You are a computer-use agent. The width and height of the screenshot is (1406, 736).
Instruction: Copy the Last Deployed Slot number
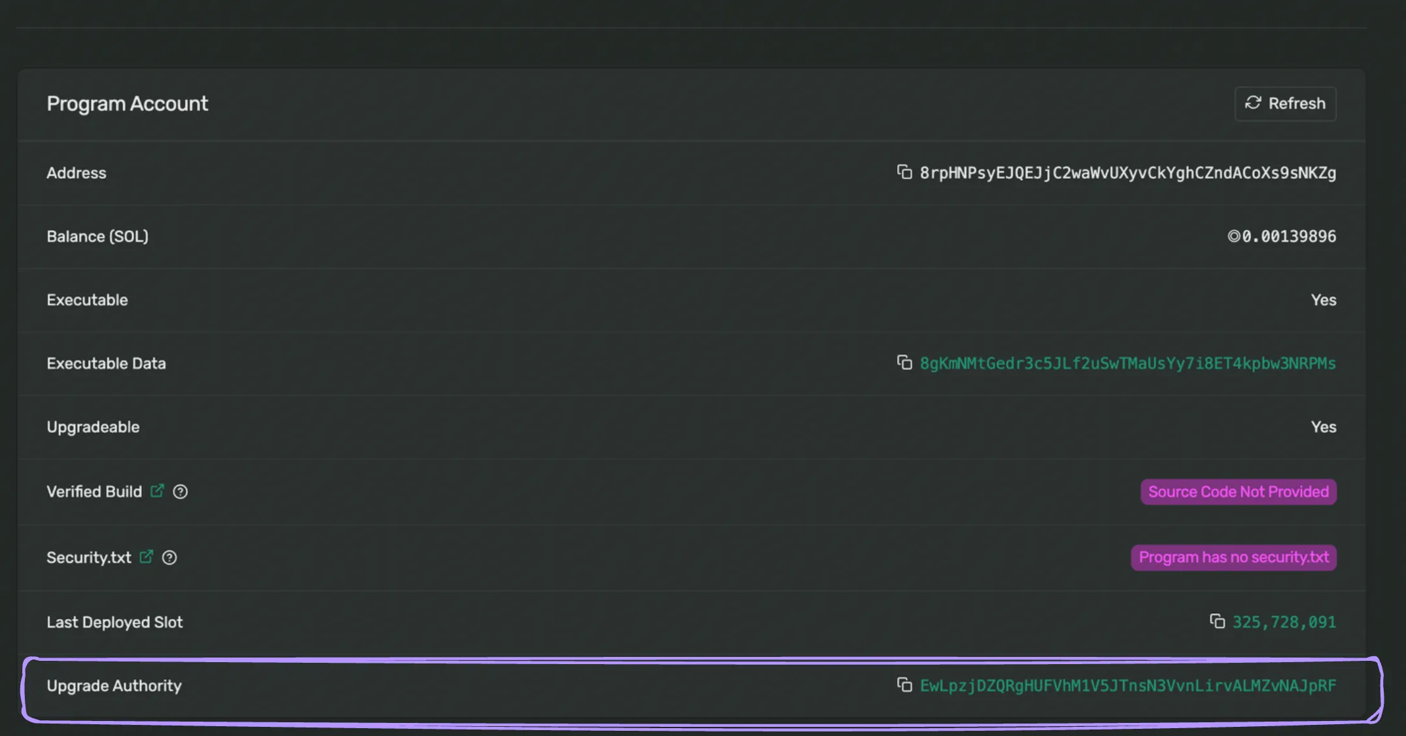point(1219,622)
